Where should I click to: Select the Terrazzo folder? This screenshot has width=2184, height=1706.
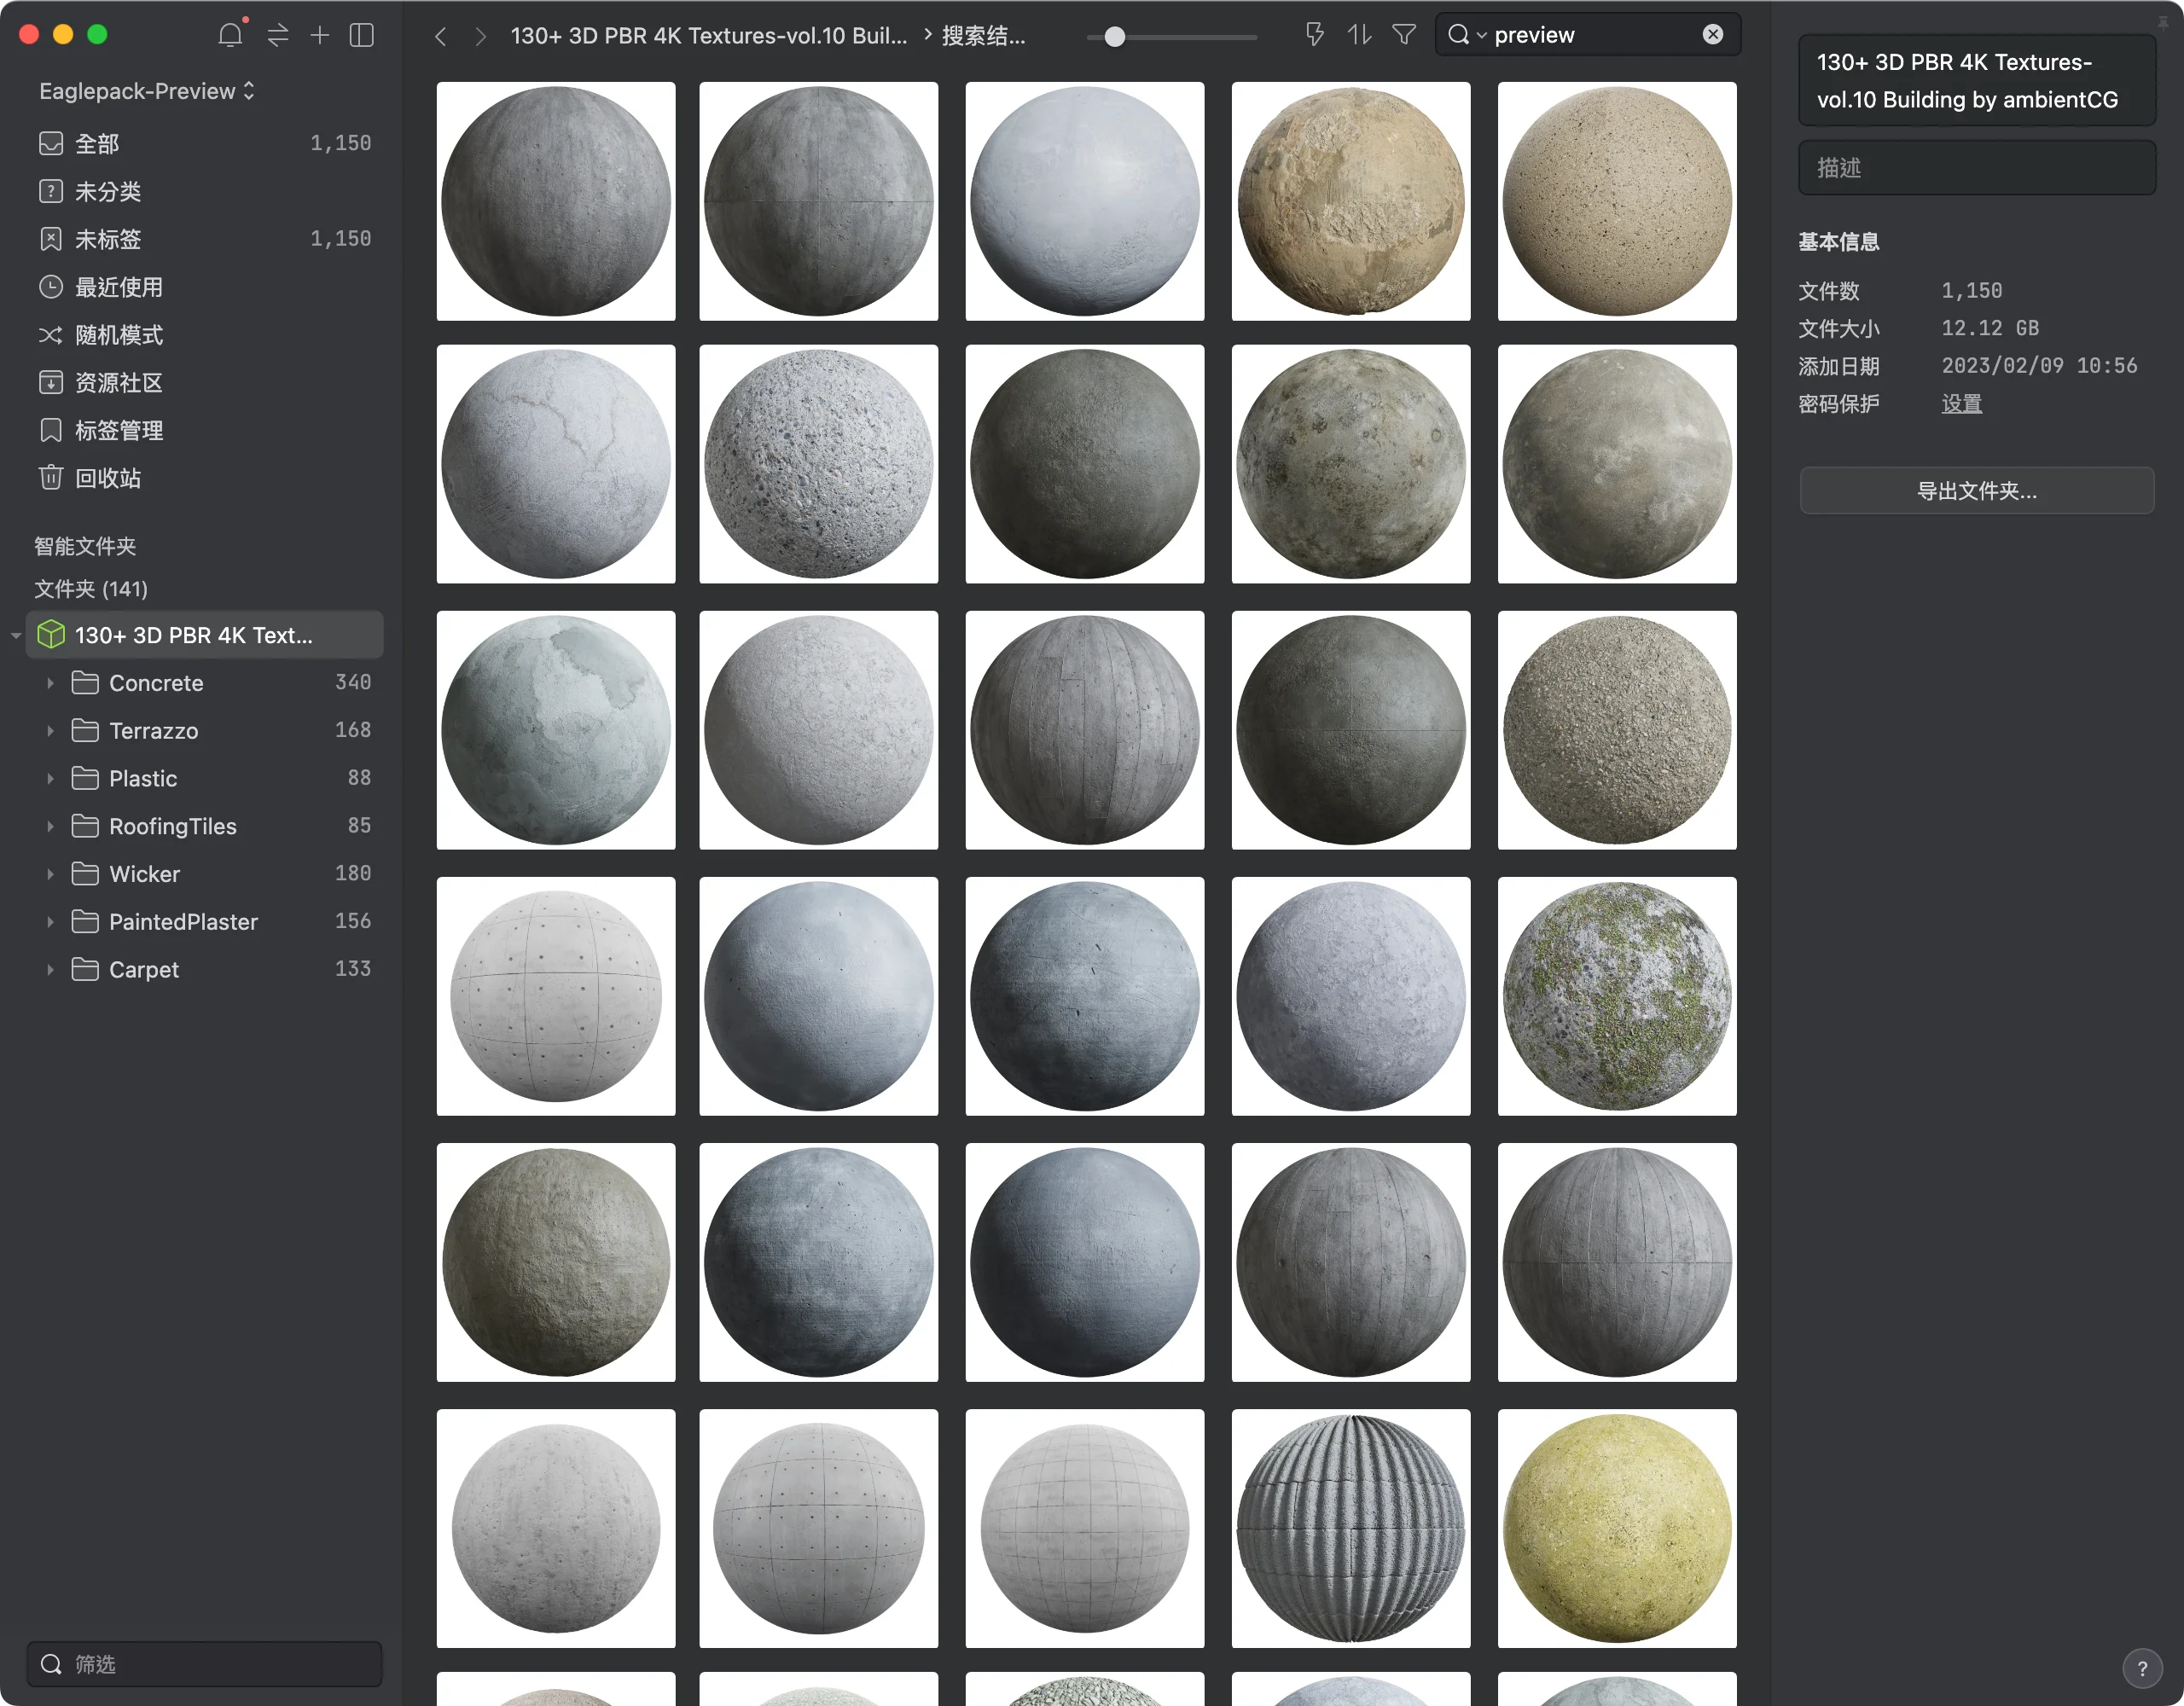tap(205, 731)
